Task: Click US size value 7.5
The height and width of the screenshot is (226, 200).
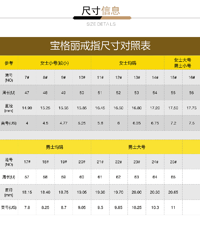Action: click(x=192, y=123)
